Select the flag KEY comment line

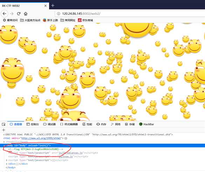pyautogui.click(x=35, y=149)
